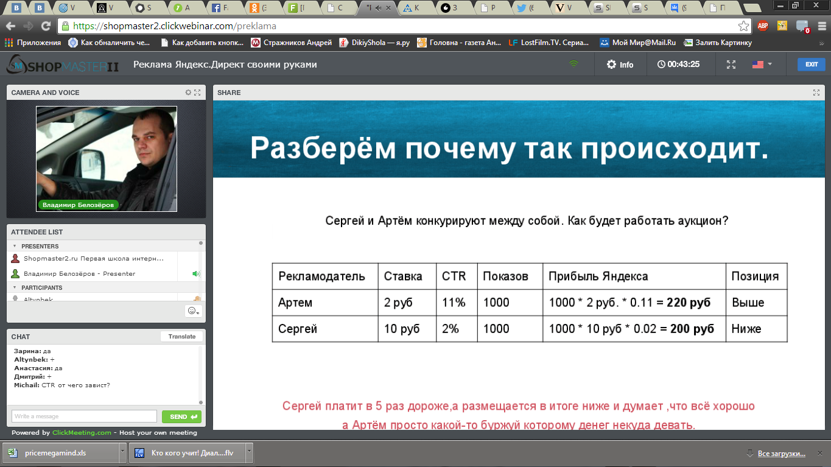Open Camera and Voice settings gear
The image size is (831, 467).
188,93
